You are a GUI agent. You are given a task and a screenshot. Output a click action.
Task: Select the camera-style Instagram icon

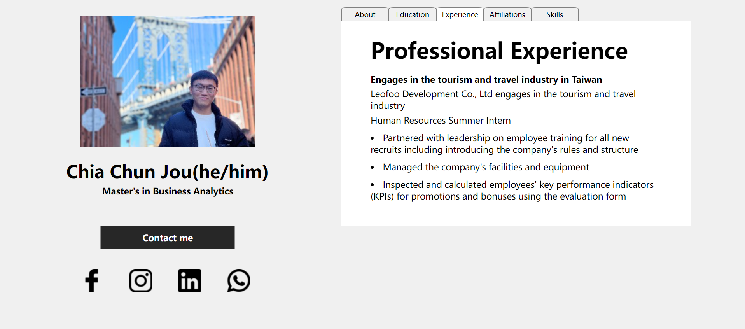coord(140,280)
